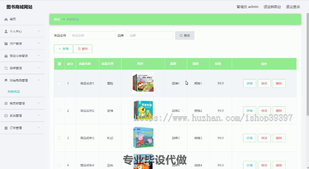
Task: Click the trash icon in toolbar 删除 button
Action: tap(79, 49)
